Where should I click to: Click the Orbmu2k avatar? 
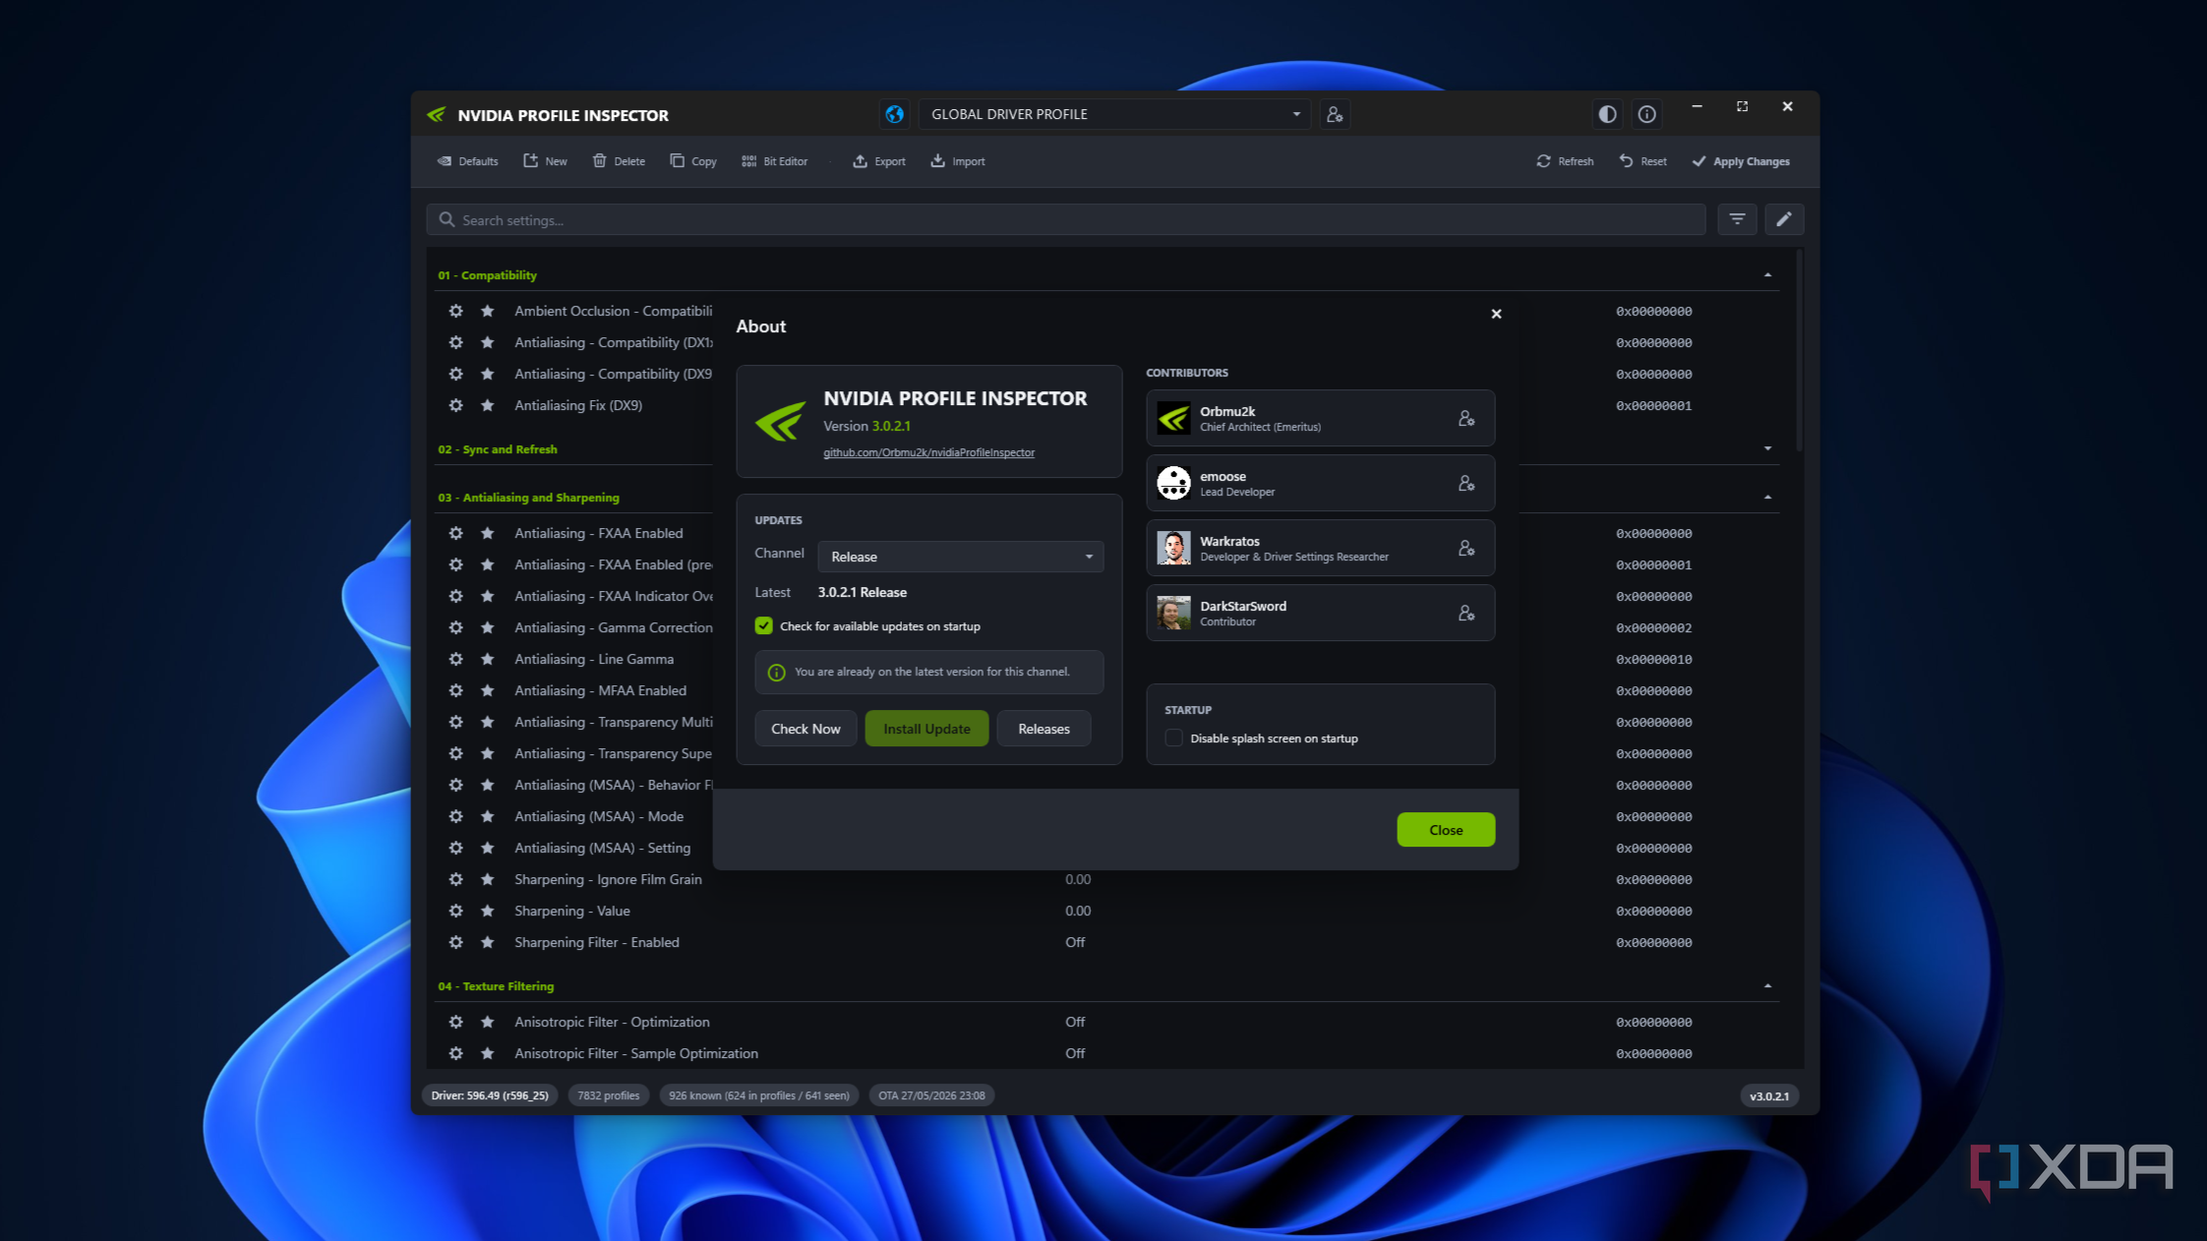tap(1173, 418)
